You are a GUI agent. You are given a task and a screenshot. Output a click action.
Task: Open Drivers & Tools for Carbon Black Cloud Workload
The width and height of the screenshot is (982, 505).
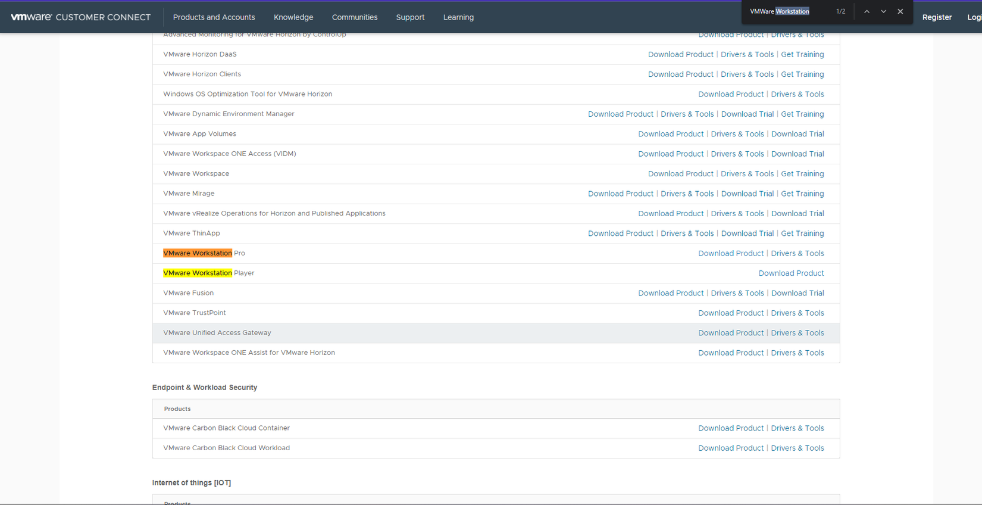[x=798, y=448]
